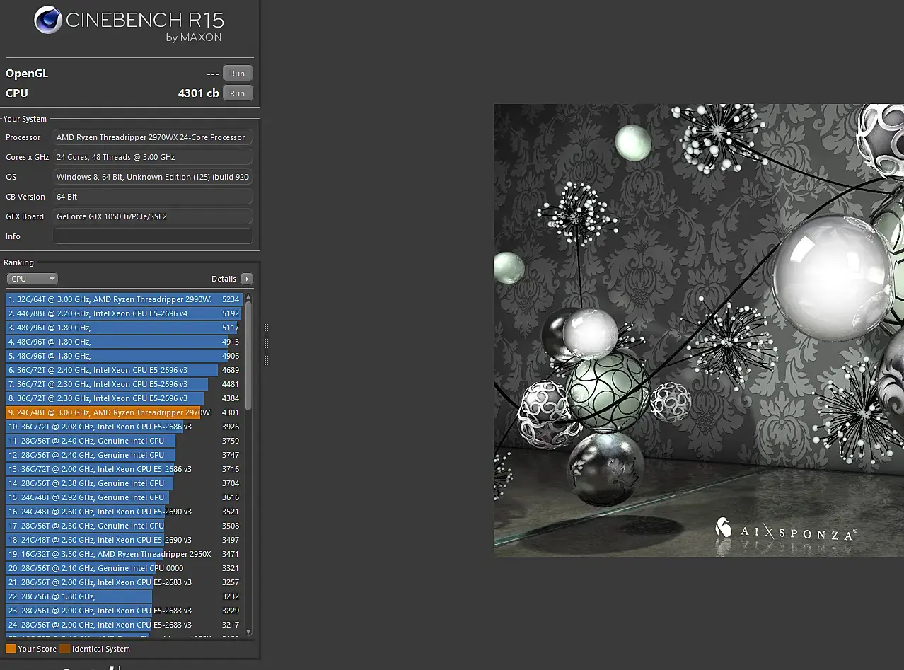Viewport: 904px width, 670px height.
Task: Select ranking entry 22 28C/56T @ 1.80 GHz
Action: click(x=124, y=596)
